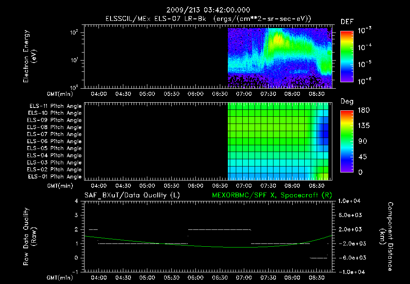Click the Deg color bar heading
This screenshot has width=410, height=284.
click(x=347, y=101)
